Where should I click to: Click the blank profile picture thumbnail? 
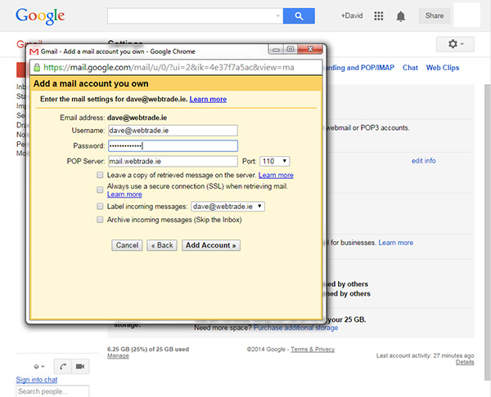pyautogui.click(x=466, y=15)
